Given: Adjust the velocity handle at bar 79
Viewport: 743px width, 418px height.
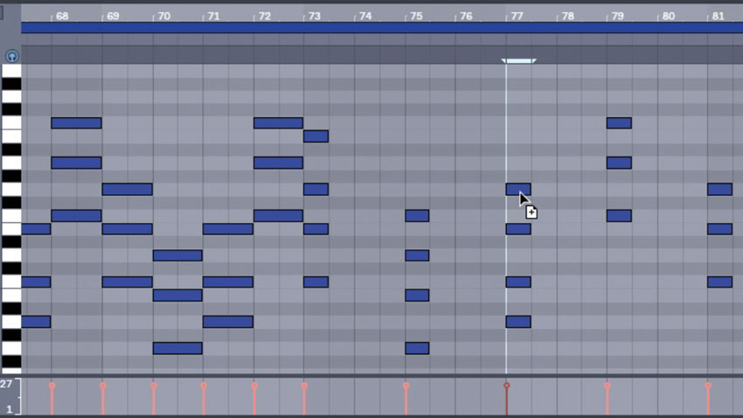Looking at the screenshot, I should (608, 386).
